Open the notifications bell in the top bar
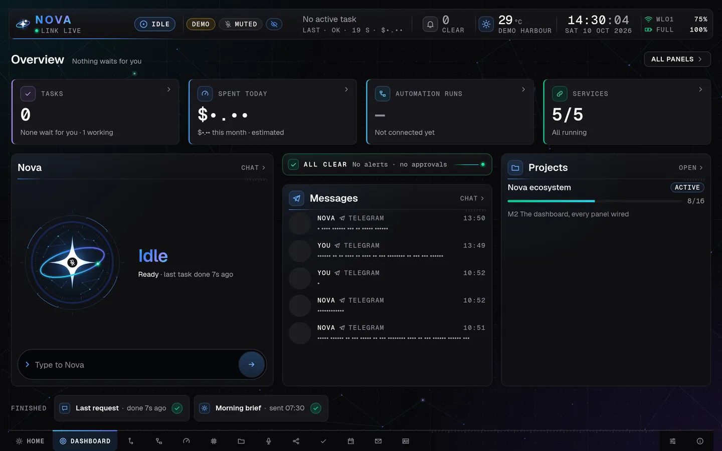 [430, 24]
